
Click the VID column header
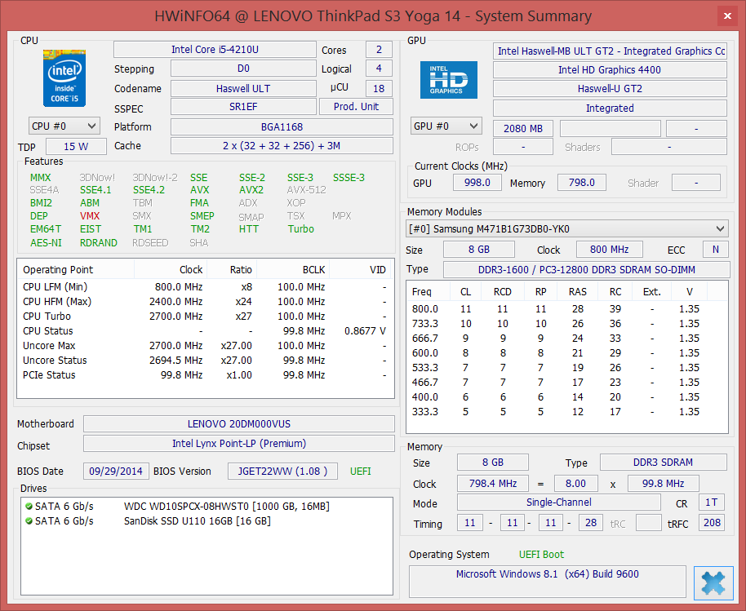pos(361,269)
